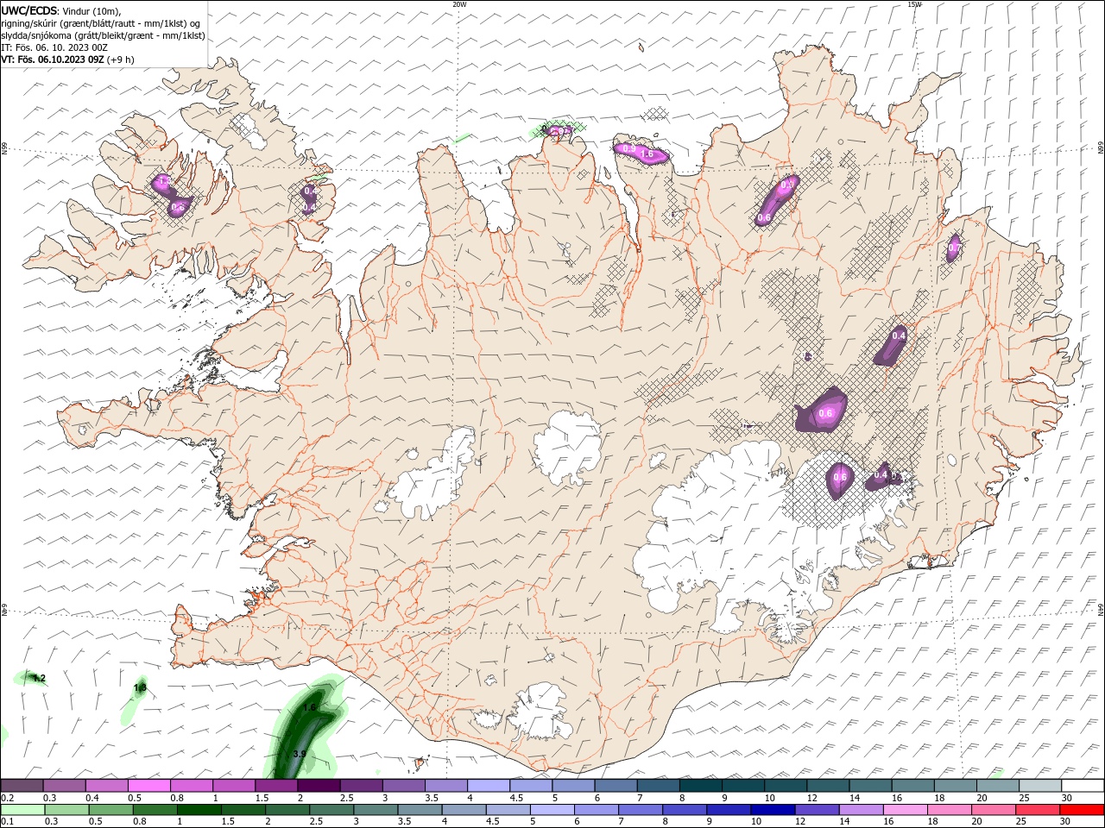Click the '20W' longitude label
1105x828 pixels.
click(459, 4)
